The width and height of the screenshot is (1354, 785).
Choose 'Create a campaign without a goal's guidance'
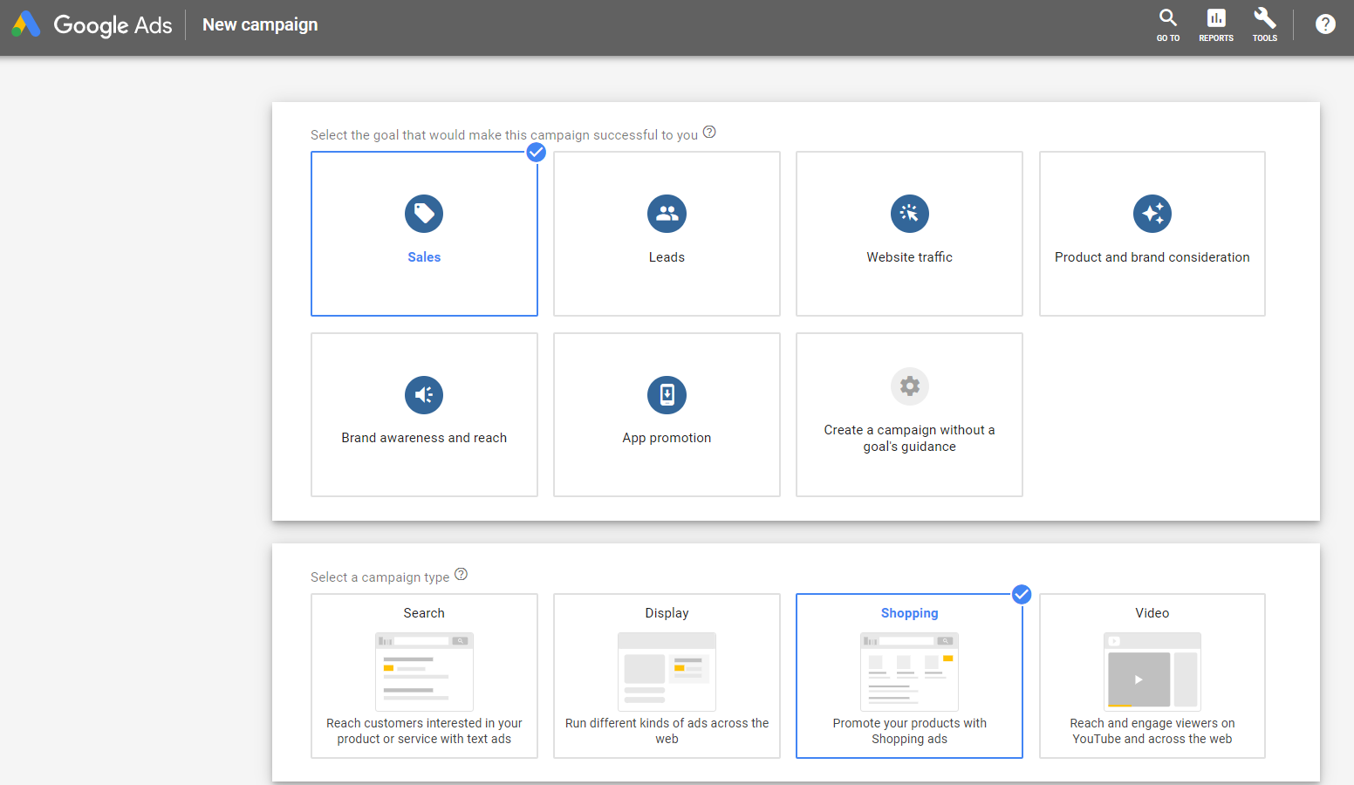(x=909, y=438)
